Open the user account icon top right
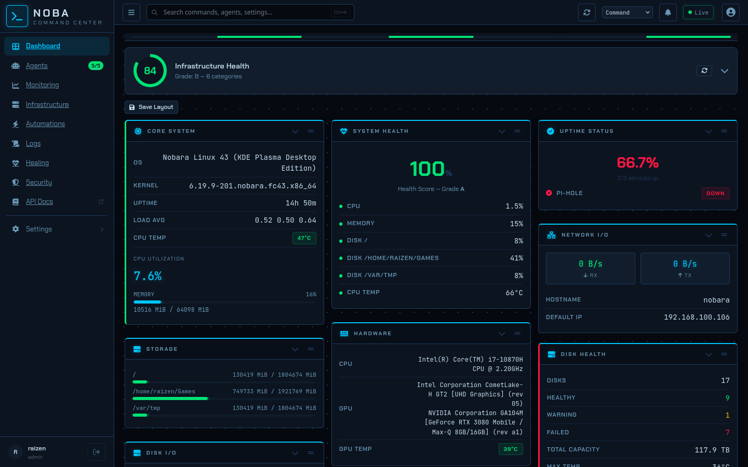 pos(731,12)
